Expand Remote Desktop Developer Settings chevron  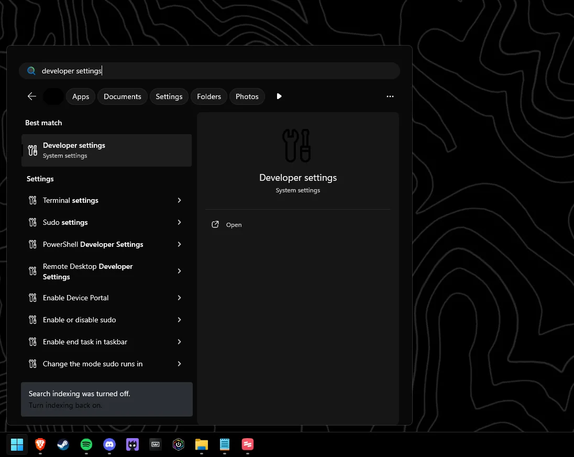179,271
